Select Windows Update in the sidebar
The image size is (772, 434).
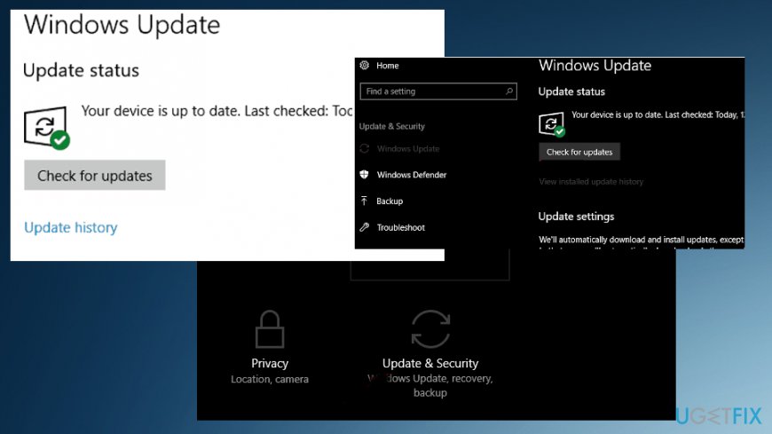[x=408, y=149]
